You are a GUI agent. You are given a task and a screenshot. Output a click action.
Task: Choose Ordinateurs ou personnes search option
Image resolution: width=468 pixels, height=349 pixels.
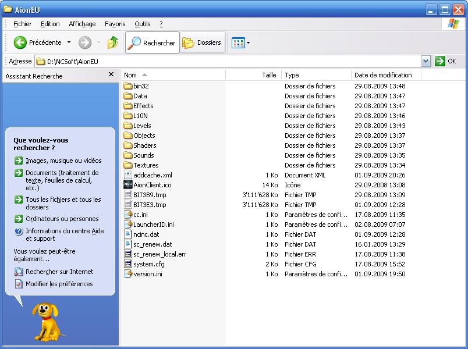click(x=62, y=219)
